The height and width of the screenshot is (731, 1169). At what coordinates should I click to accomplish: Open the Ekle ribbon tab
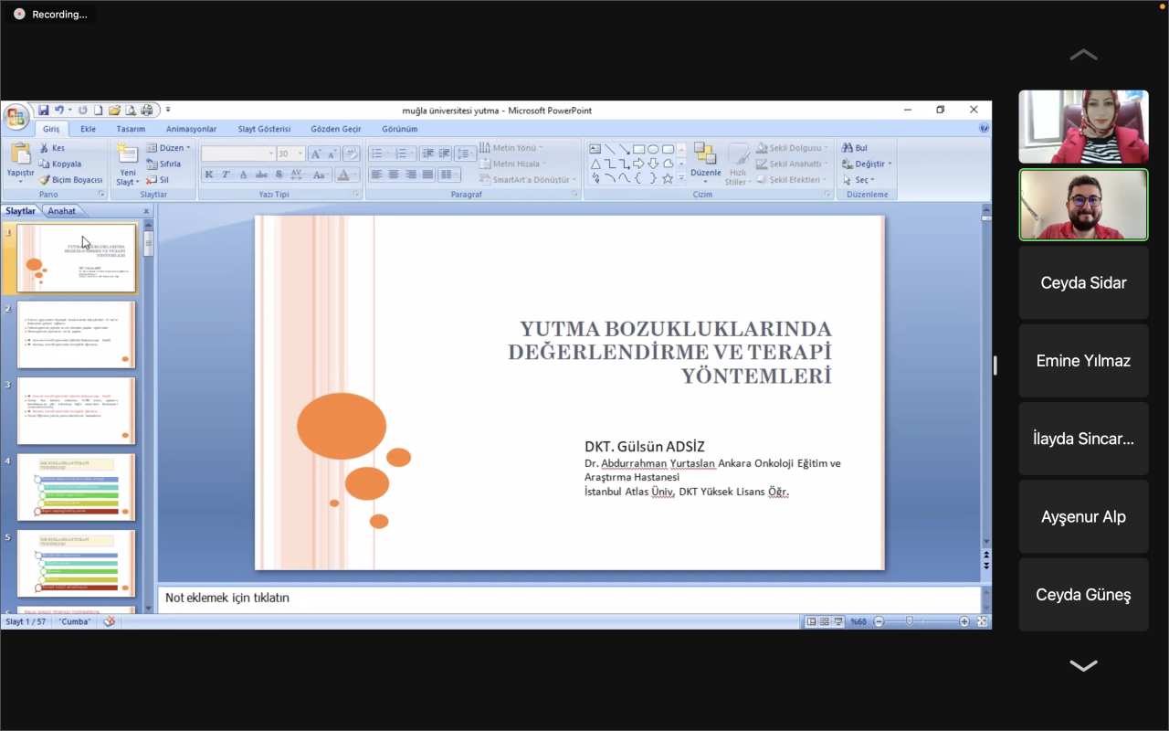click(88, 129)
